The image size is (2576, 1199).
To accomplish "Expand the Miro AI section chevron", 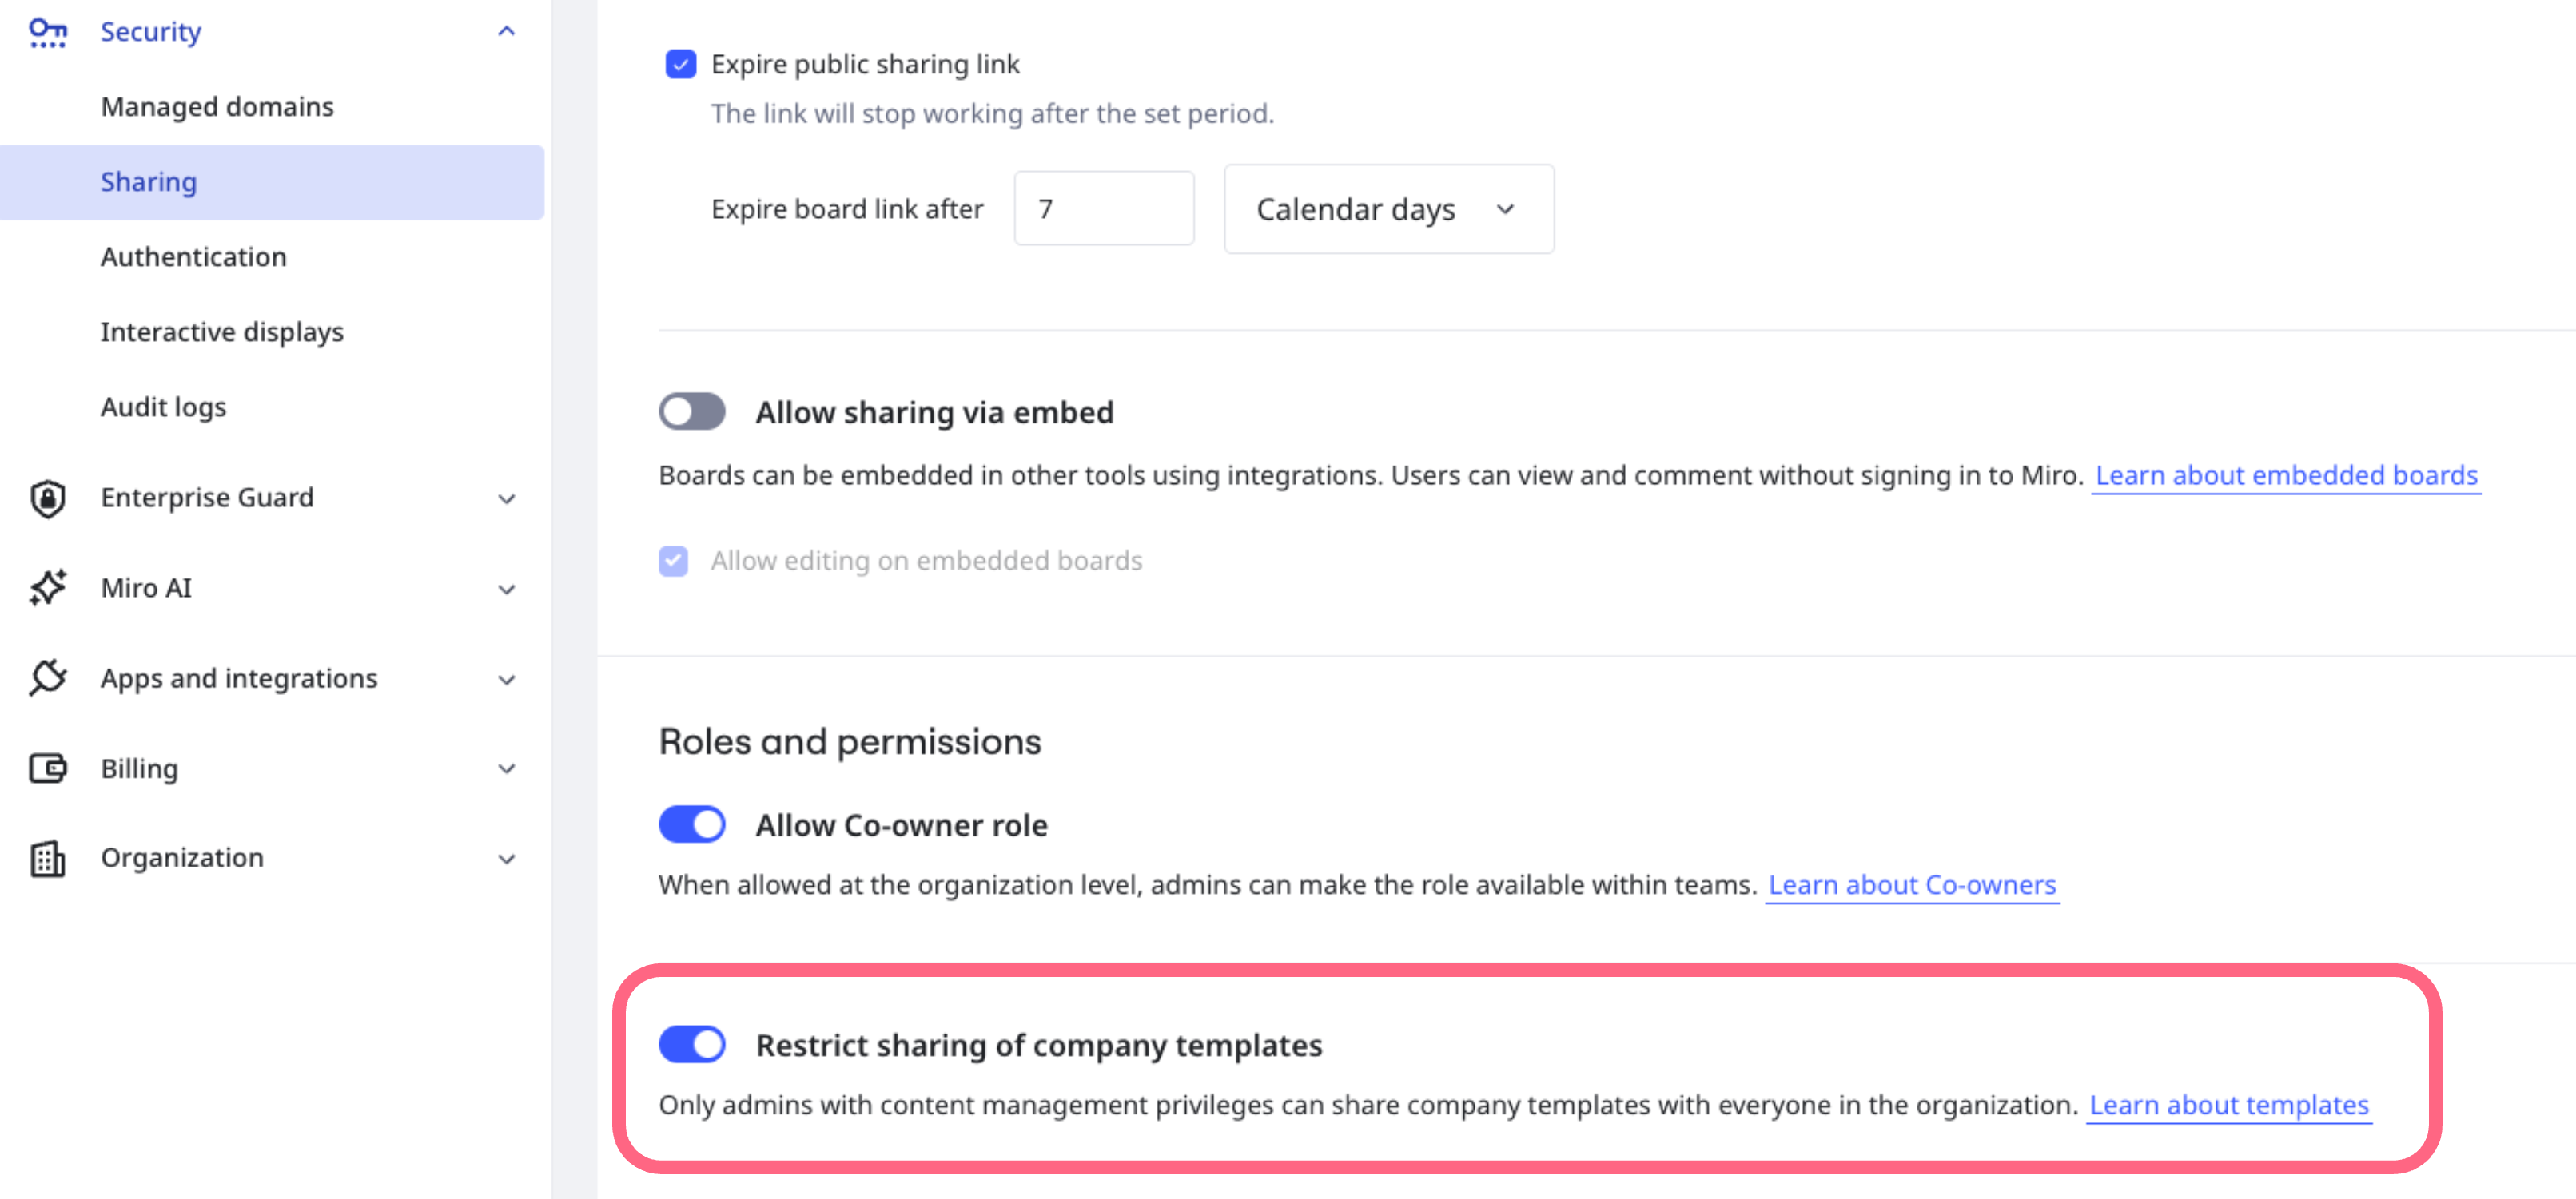I will click(x=506, y=589).
